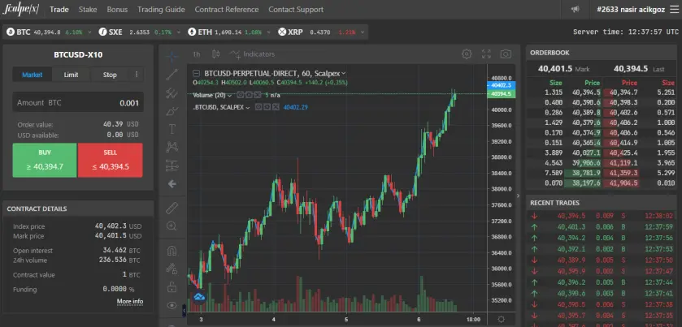Select ask price 40,394.7 in orderbook
682x327 pixels.
click(x=623, y=92)
